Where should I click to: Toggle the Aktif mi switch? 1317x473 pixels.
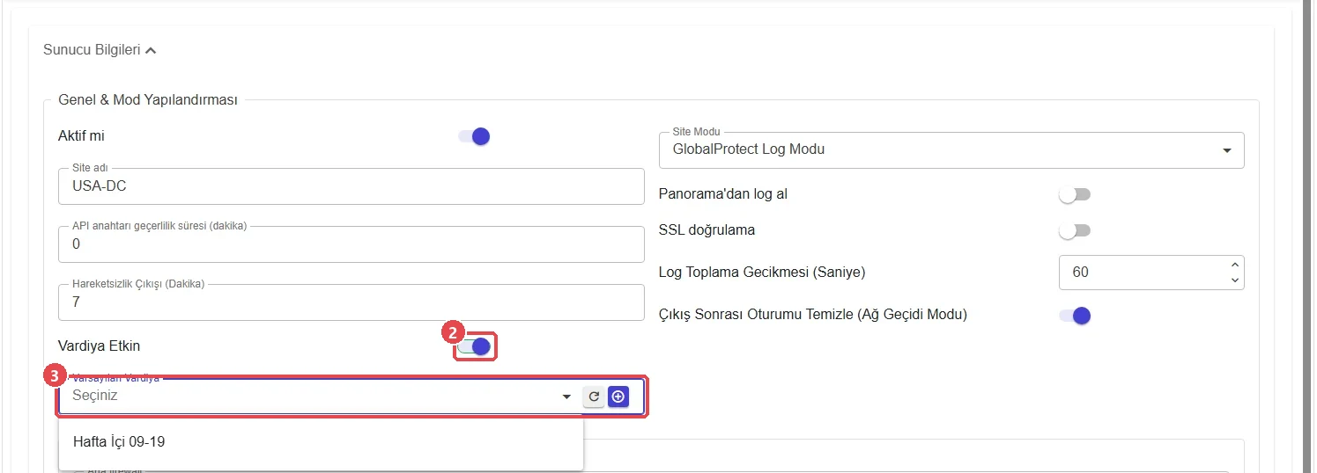(474, 136)
